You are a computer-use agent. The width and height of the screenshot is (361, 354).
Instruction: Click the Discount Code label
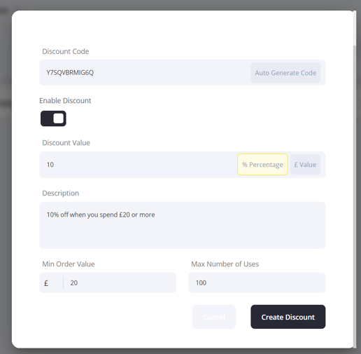pyautogui.click(x=66, y=51)
